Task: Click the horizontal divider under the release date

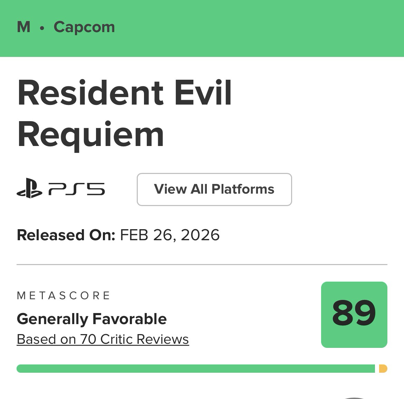Action: tap(202, 264)
